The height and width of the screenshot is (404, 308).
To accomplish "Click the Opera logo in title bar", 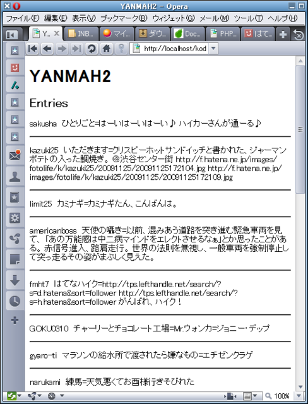I will tap(17, 6).
